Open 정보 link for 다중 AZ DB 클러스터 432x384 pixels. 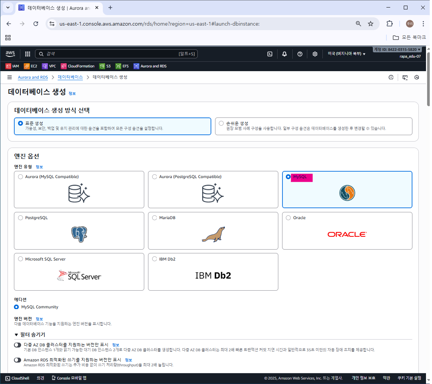(116, 345)
